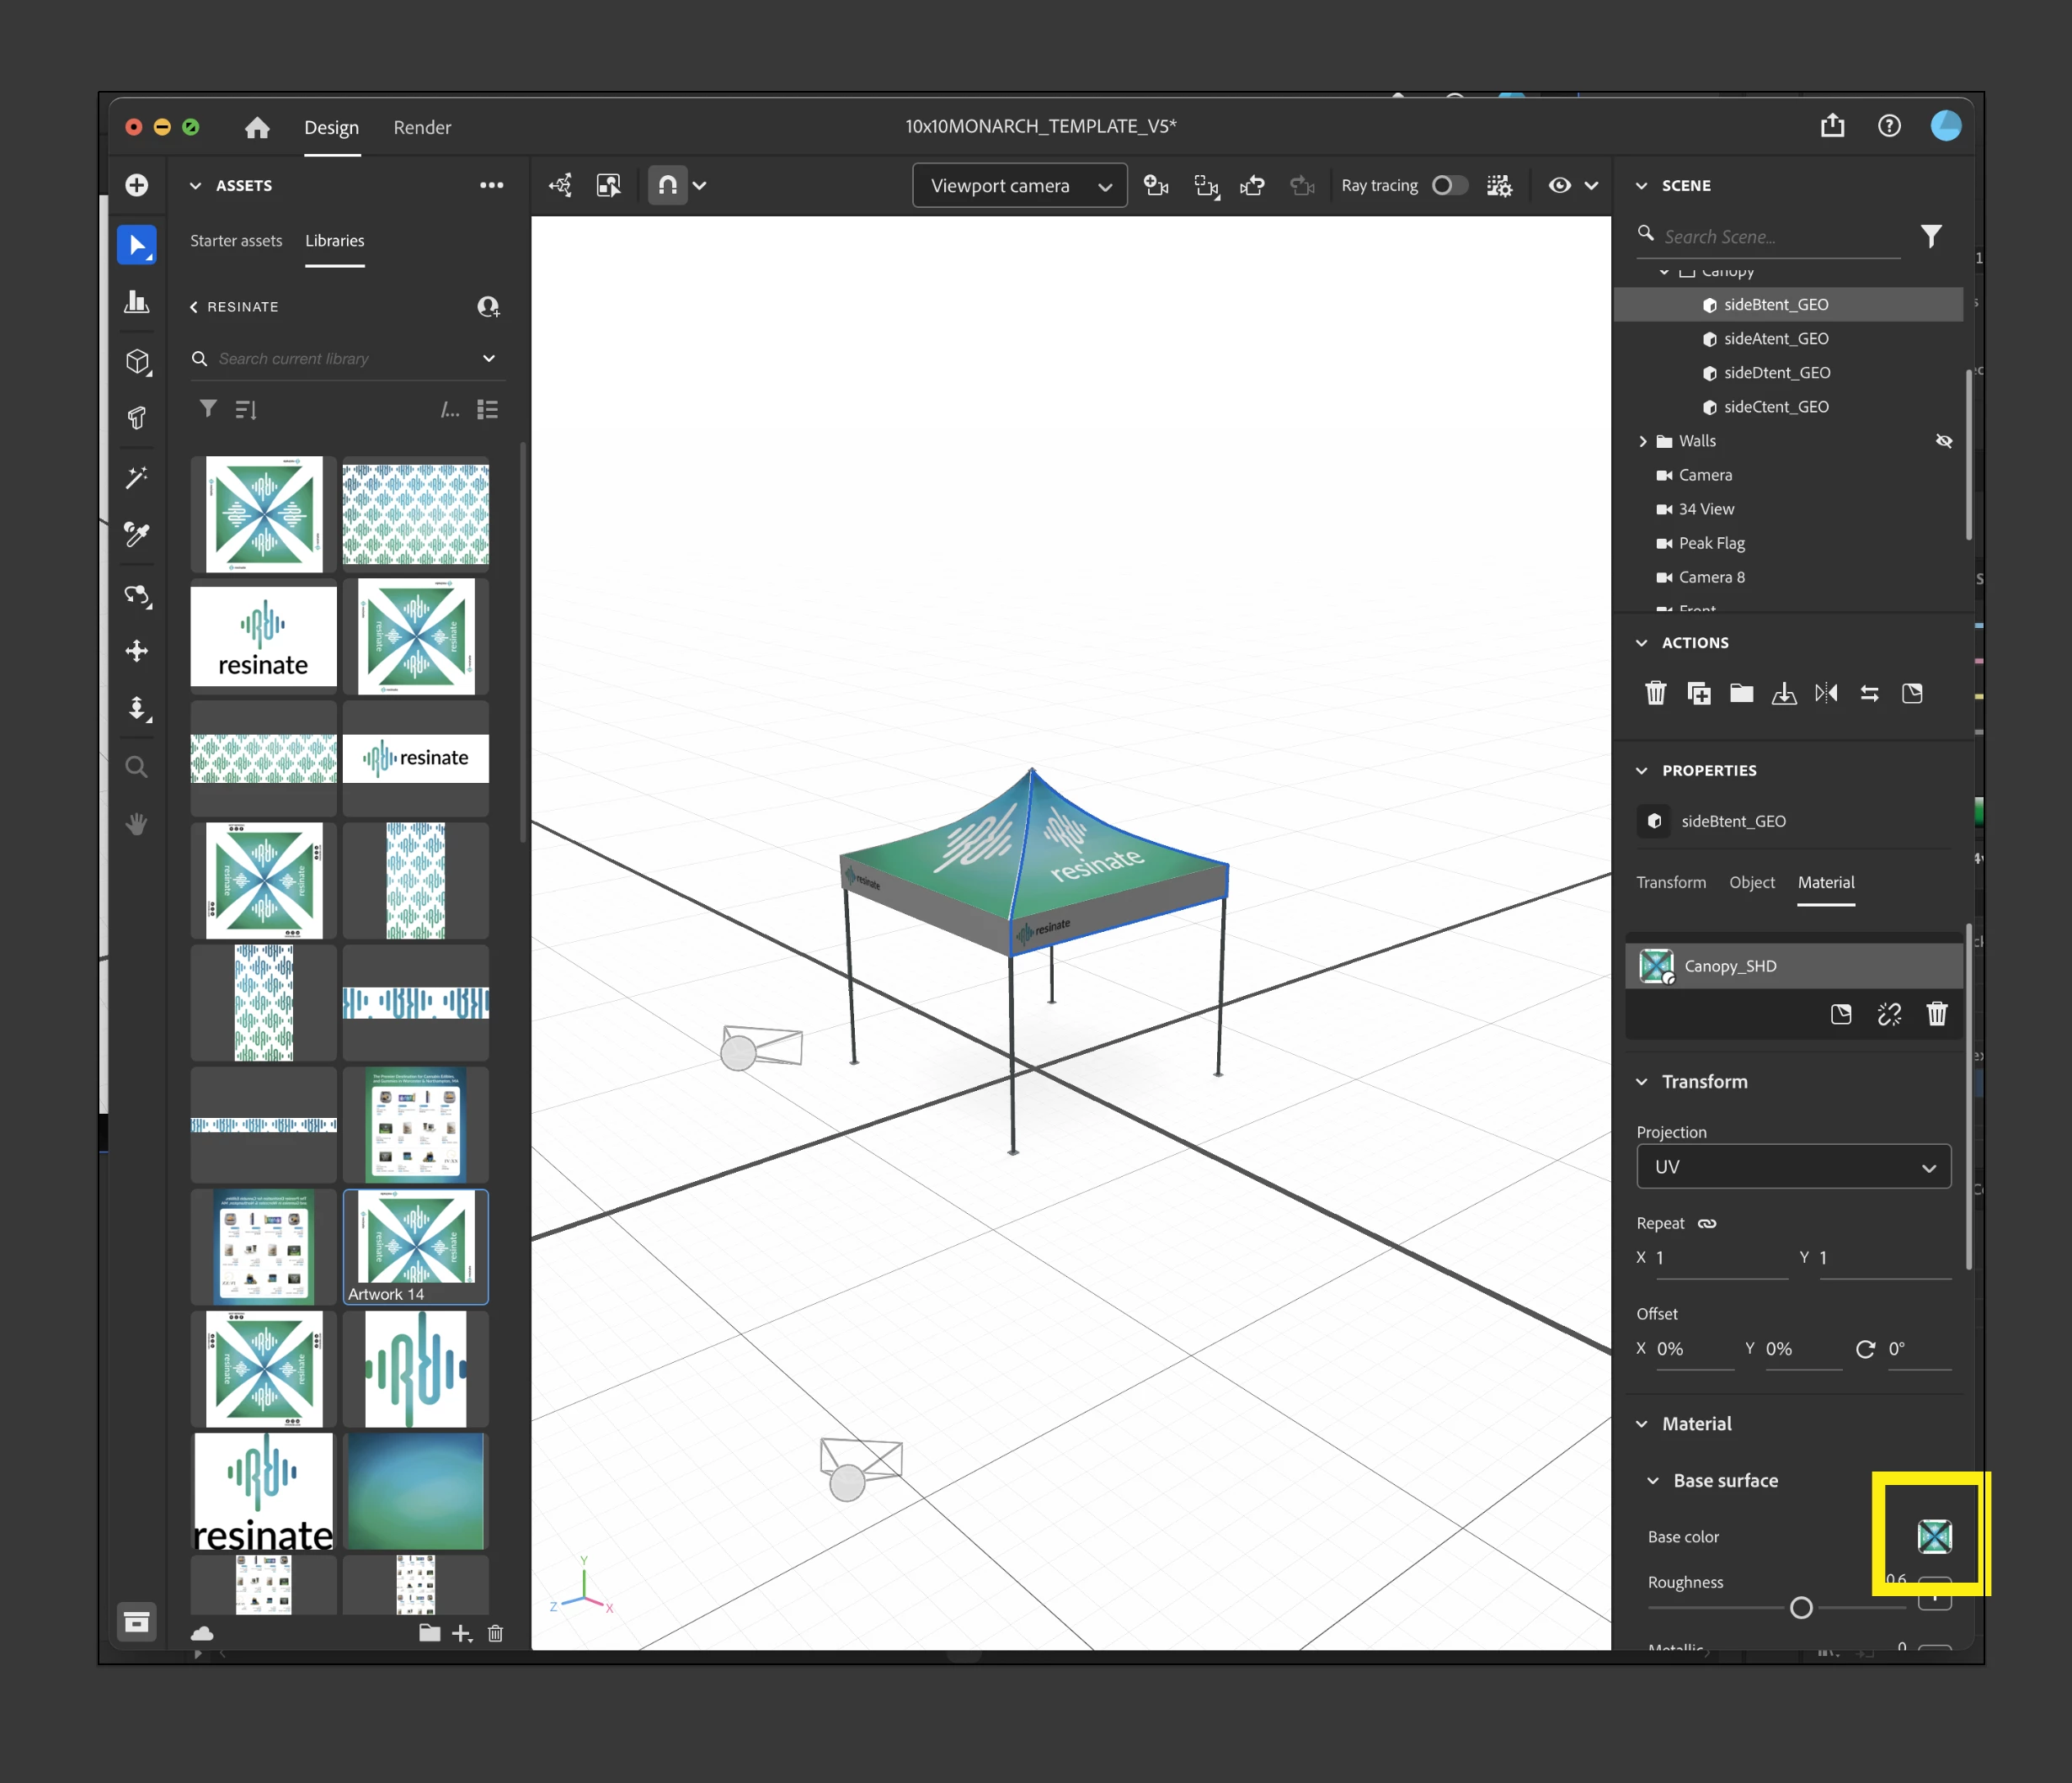The width and height of the screenshot is (2072, 1783).
Task: Toggle the Ray tracing switch
Action: tap(1449, 186)
